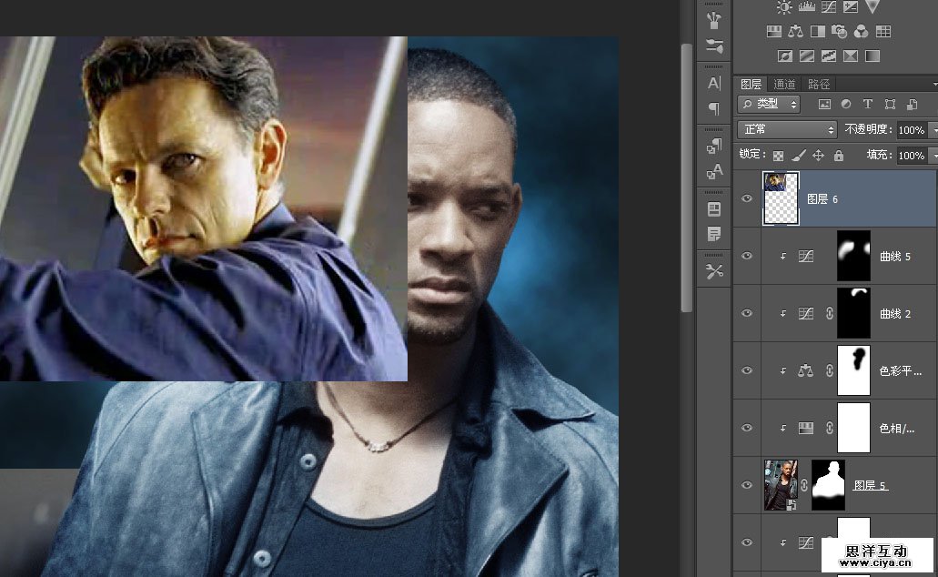Switch to the 通道 tab
This screenshot has width=938, height=577.
tap(784, 84)
